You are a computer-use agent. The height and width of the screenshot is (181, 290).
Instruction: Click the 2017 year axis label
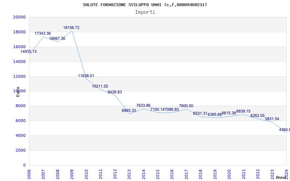point(186,174)
